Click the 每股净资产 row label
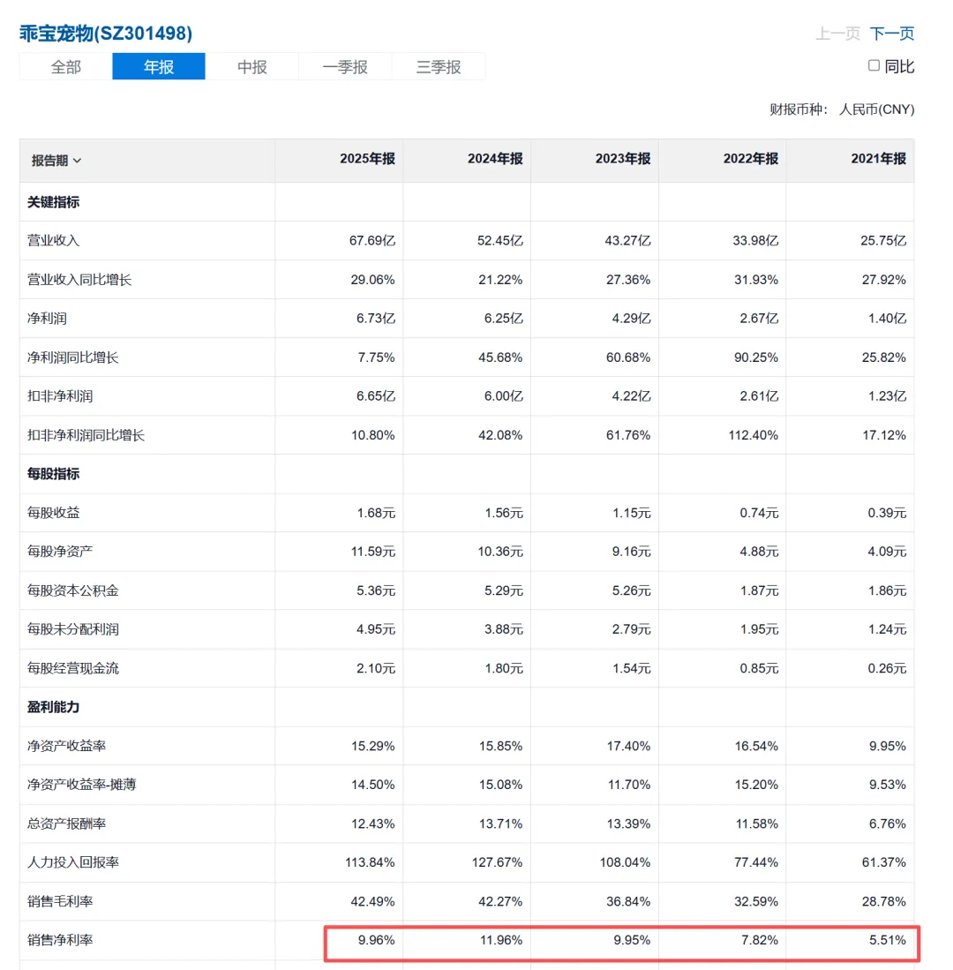Screen dimensions: 953x970 tap(60, 551)
